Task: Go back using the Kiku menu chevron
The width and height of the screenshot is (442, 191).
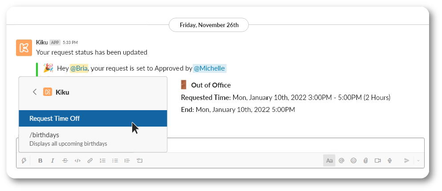Action: (35, 92)
